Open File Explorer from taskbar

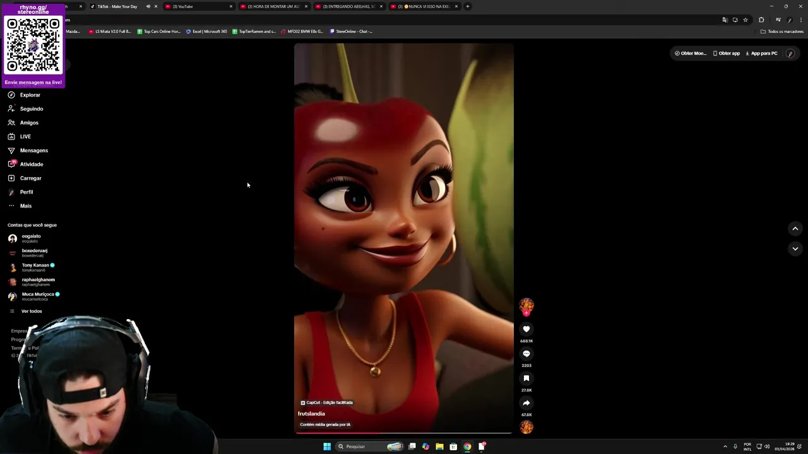(x=439, y=446)
